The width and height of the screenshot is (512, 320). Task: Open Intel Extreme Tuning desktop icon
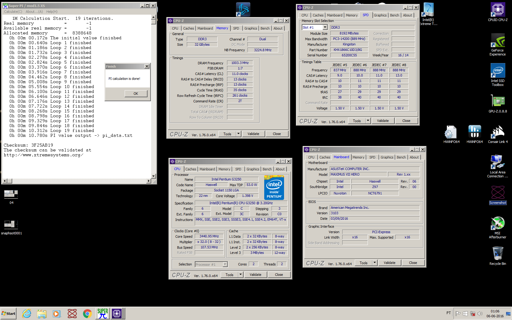pos(428,14)
